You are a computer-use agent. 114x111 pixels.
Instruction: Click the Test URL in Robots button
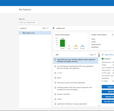(x=108, y=102)
